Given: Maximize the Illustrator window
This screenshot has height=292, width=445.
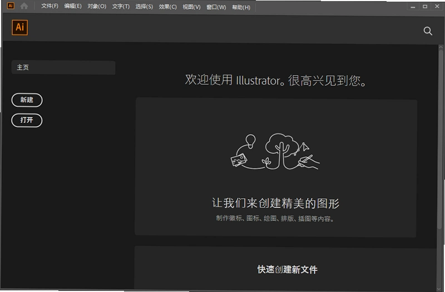Looking at the screenshot, I should pyautogui.click(x=425, y=6).
